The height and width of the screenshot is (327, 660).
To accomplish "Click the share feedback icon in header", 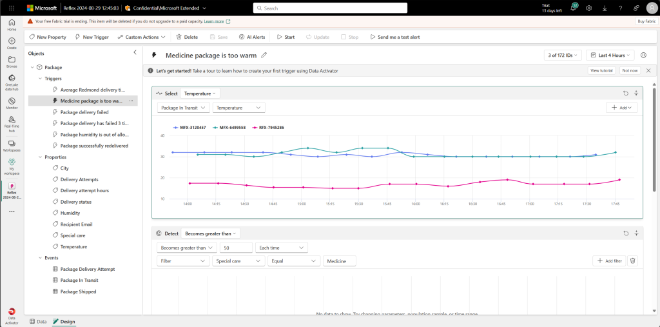I will click(x=636, y=8).
